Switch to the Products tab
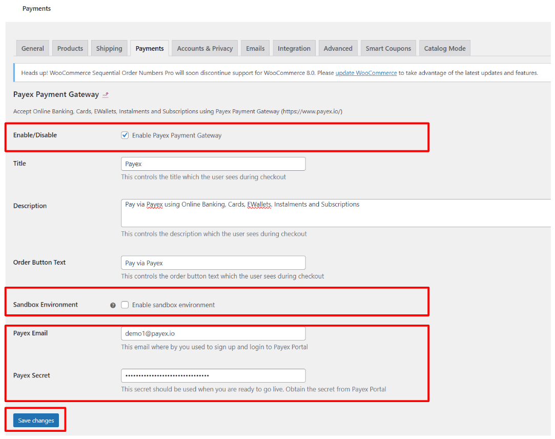The image size is (555, 439). click(x=70, y=49)
